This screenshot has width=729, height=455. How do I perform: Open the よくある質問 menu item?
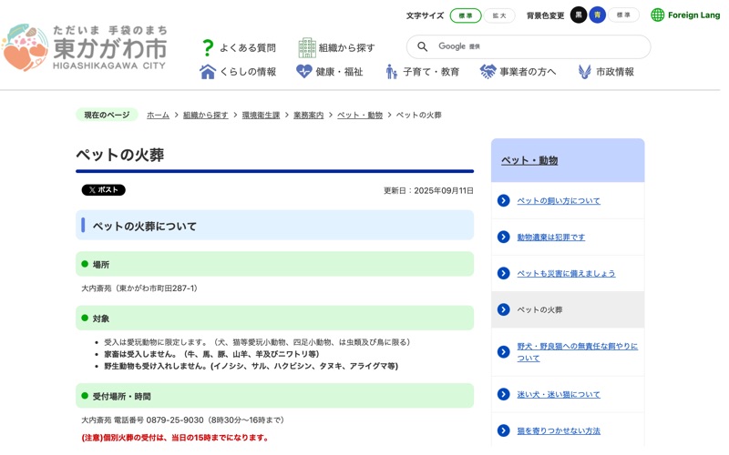click(x=247, y=48)
